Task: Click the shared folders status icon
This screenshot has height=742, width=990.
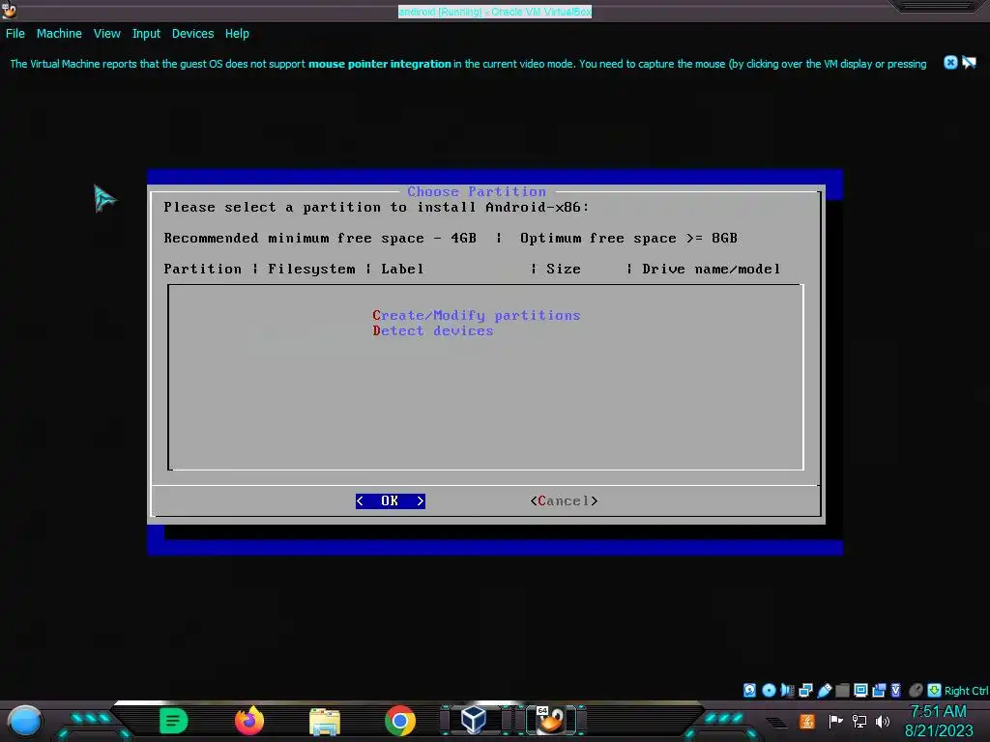Action: [x=842, y=690]
